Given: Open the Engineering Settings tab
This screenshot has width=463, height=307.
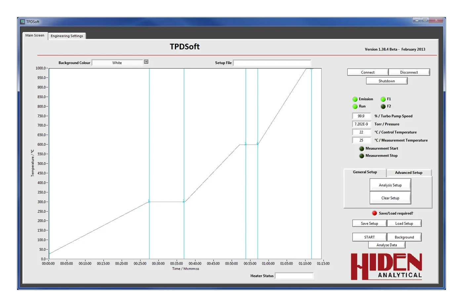Looking at the screenshot, I should coord(67,36).
